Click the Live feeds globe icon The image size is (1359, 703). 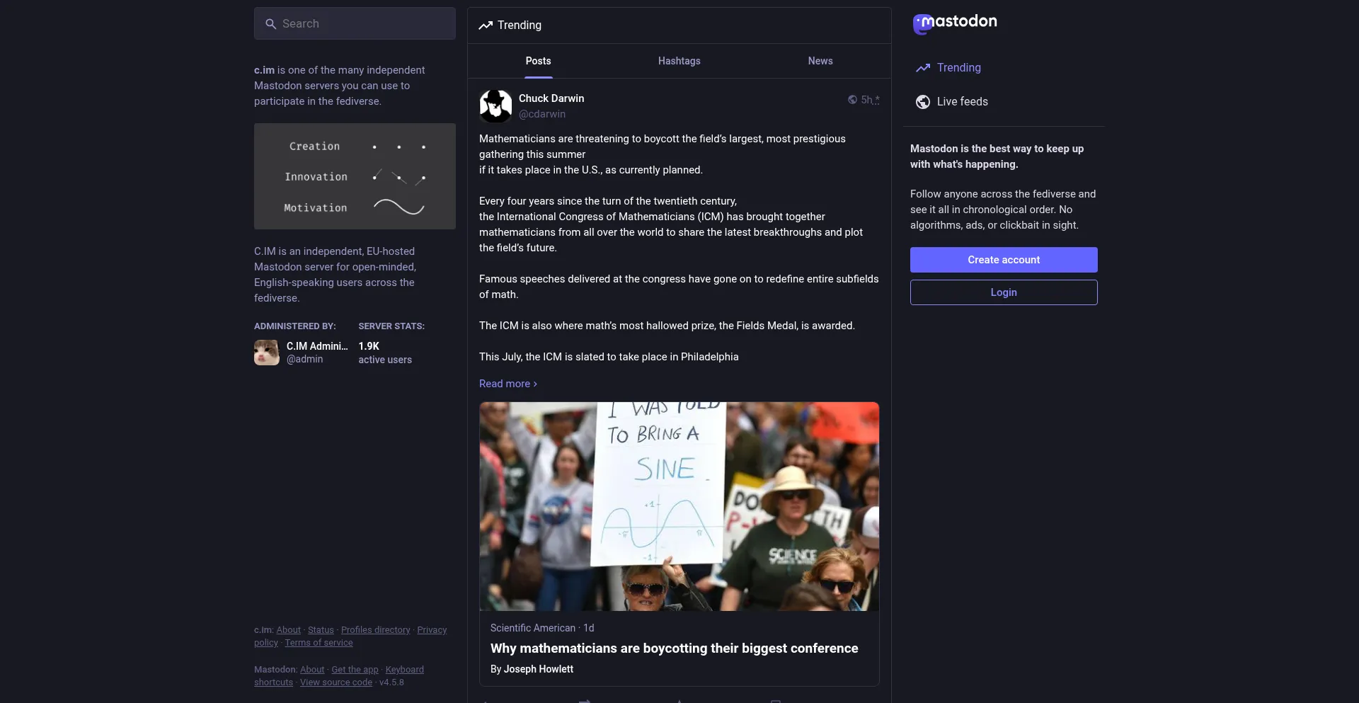pyautogui.click(x=923, y=102)
